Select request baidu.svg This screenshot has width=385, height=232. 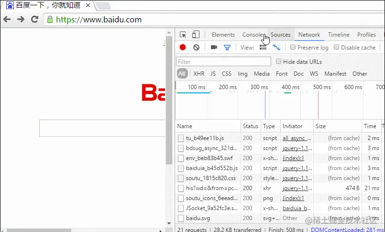(x=198, y=218)
